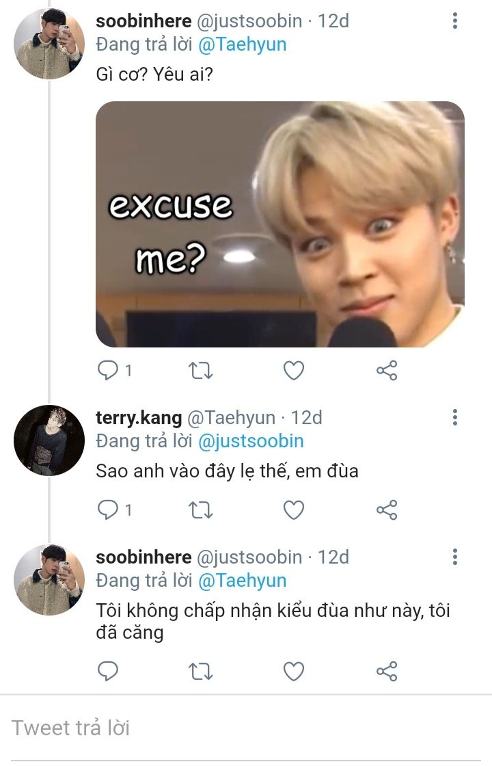Reply to the "Tôi không chấp nhận" tweet

(x=108, y=671)
